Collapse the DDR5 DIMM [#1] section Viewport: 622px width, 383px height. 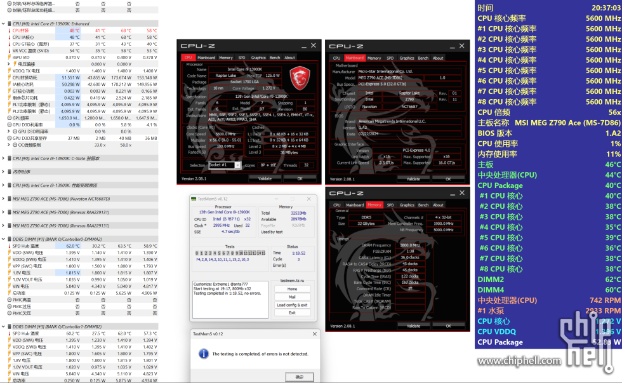[x=3, y=239]
